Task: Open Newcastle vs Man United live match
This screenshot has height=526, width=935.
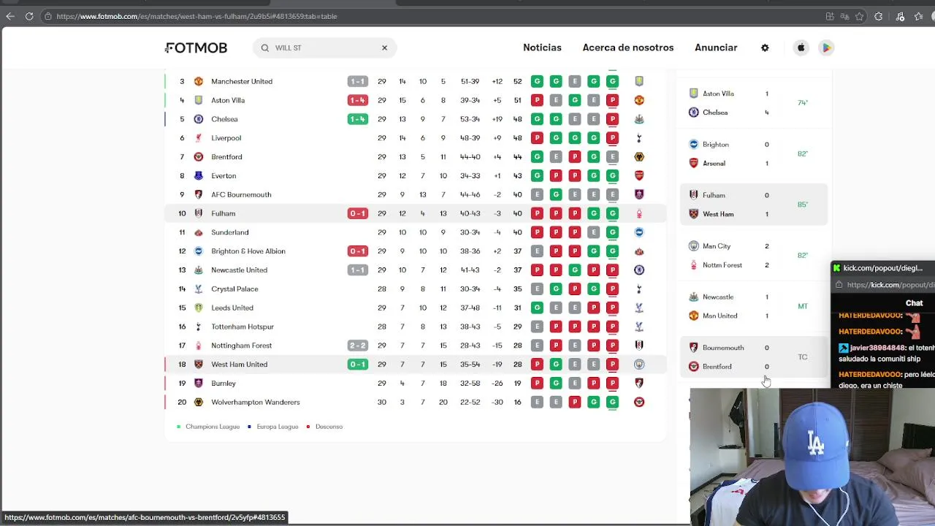Action: 755,306
